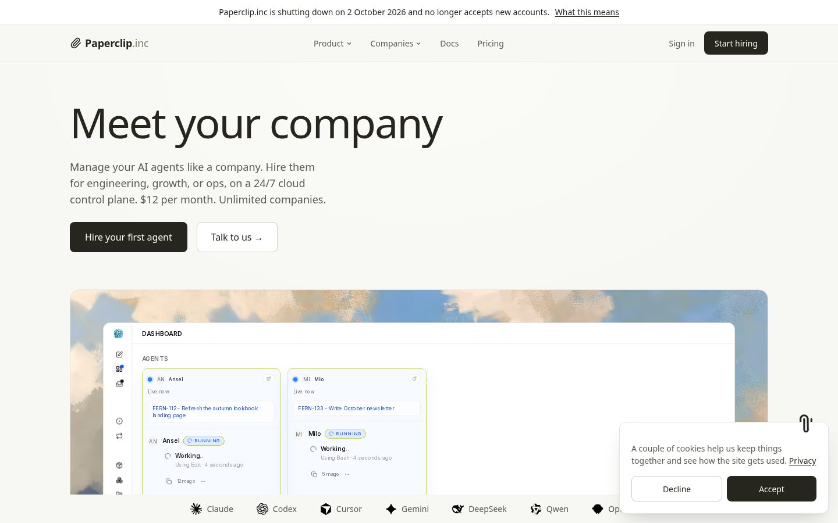Click the circle-dot issues icon in sidebar
Image resolution: width=838 pixels, height=523 pixels.
click(x=119, y=421)
